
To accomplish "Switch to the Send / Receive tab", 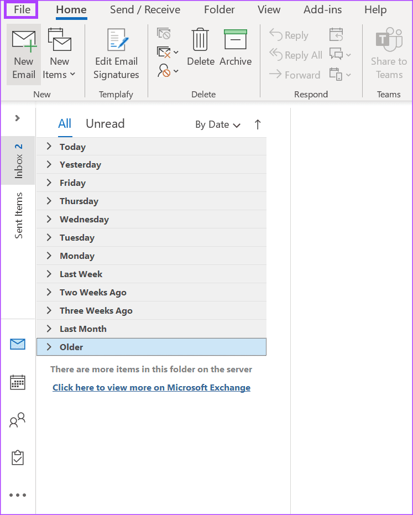I will pos(145,9).
